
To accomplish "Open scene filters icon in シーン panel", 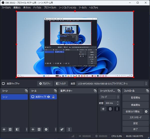I will [17, 129].
